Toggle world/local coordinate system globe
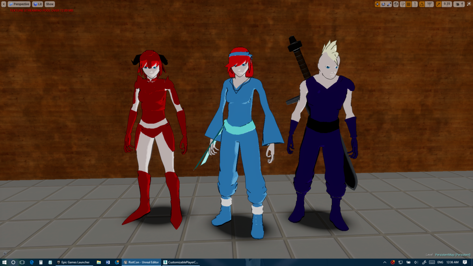 396,4
